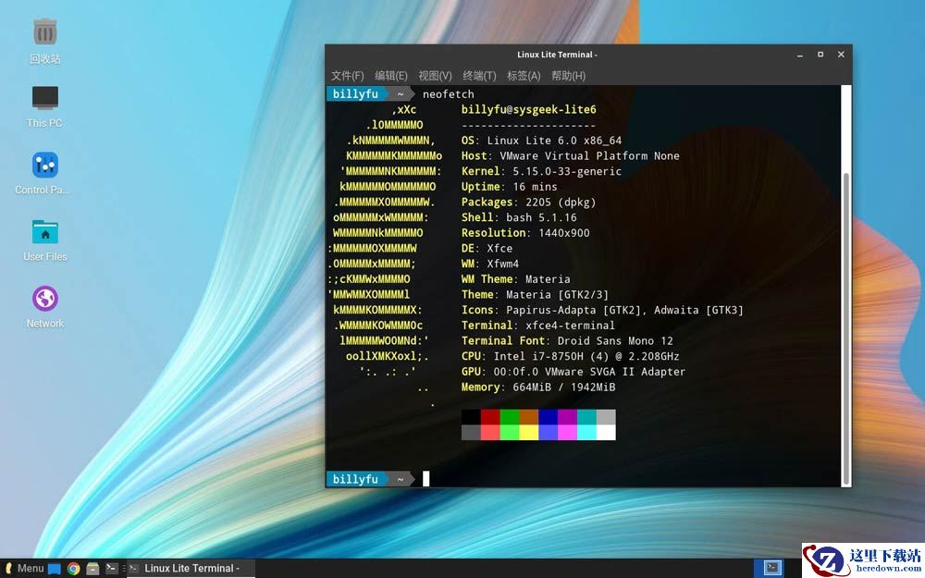This screenshot has height=578, width=925.
Task: Click the Terminal Font: Droid Sans Mono line
Action: pyautogui.click(x=567, y=341)
